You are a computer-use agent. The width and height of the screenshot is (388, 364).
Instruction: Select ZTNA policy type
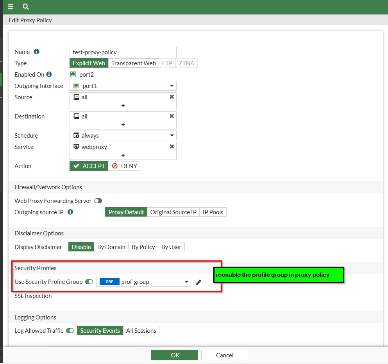pos(186,63)
